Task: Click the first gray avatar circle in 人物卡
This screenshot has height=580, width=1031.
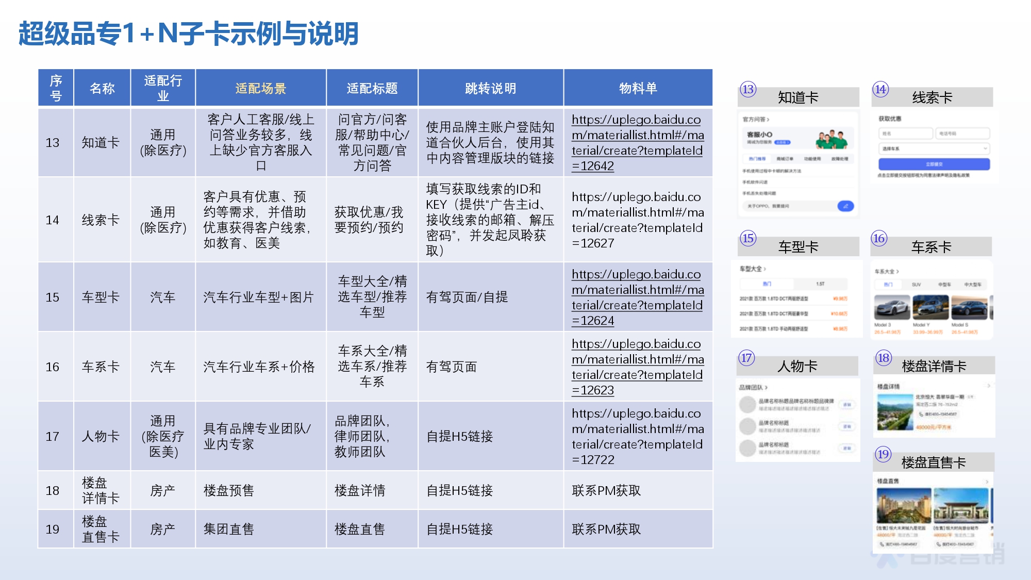Action: pos(747,405)
